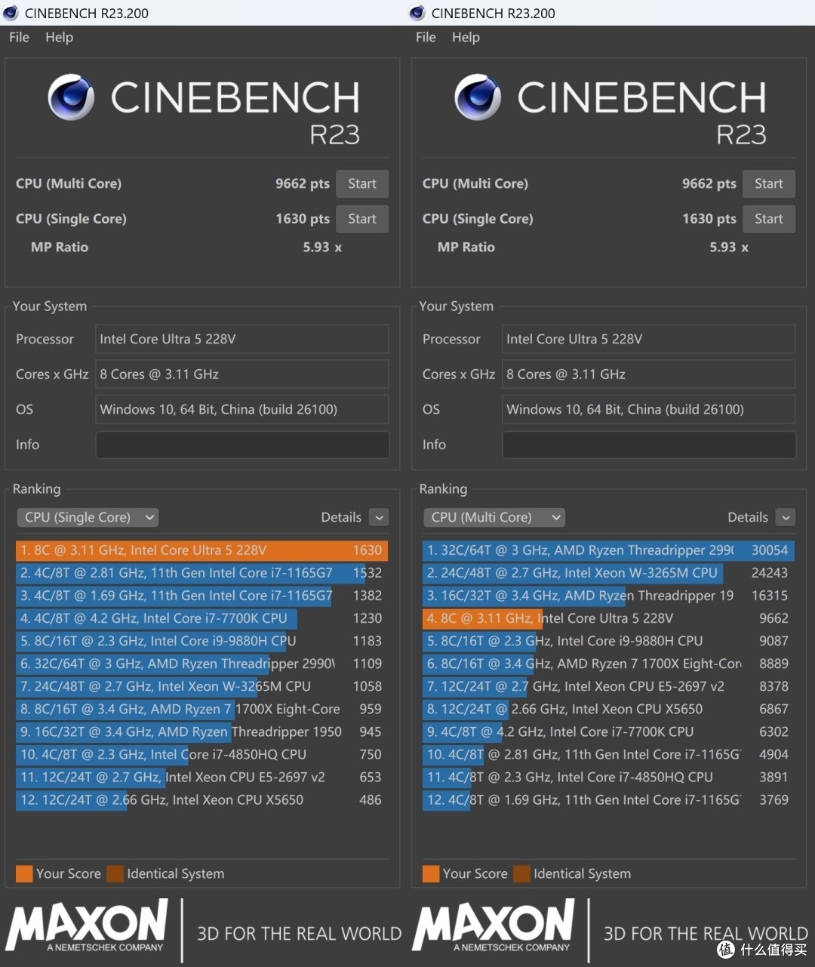Select multi core Threadripper row scoring 16315
815x967 pixels.
(x=608, y=596)
